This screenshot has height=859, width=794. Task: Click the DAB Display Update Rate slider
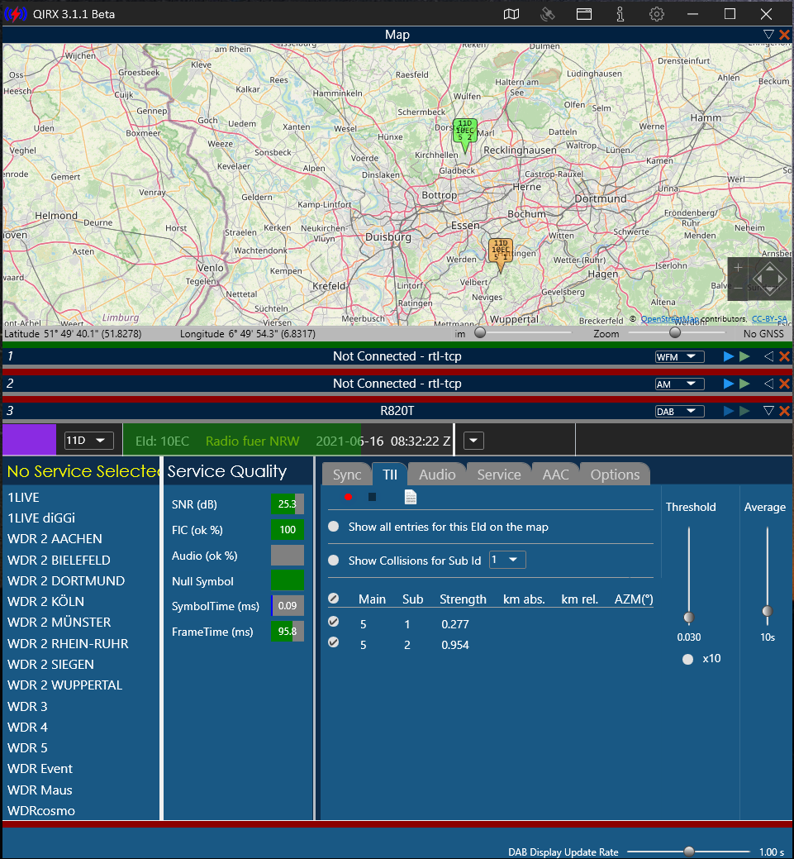tap(689, 852)
